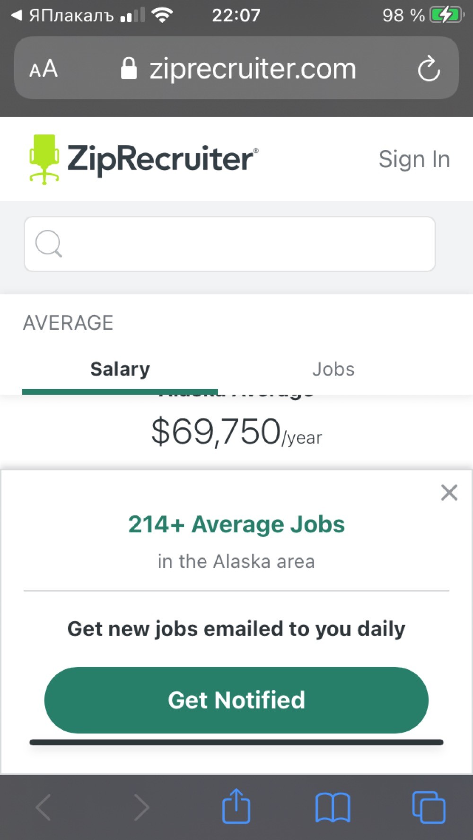Switch to the Jobs tab
This screenshot has height=840, width=473.
coord(333,369)
